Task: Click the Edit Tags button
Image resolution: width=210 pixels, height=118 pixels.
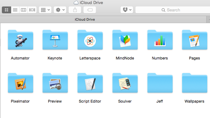Action: [x=90, y=10]
